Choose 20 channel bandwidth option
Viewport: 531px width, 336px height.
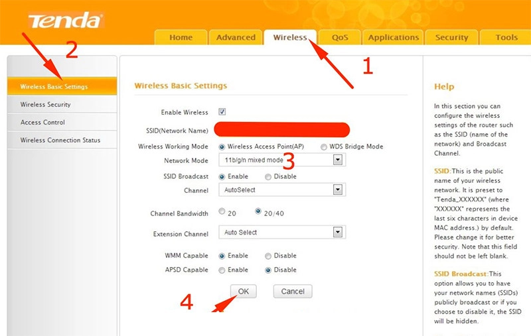point(222,212)
